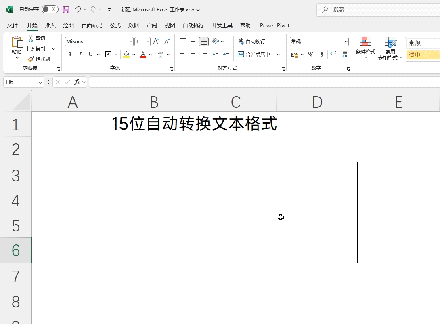440x324 pixels.
Task: Click into the 搜索 search box
Action: point(379,10)
